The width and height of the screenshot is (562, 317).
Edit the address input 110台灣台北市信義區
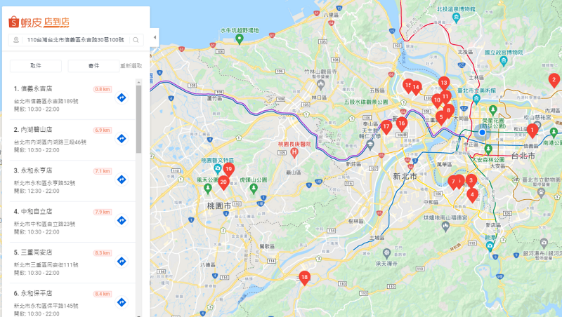tap(76, 40)
